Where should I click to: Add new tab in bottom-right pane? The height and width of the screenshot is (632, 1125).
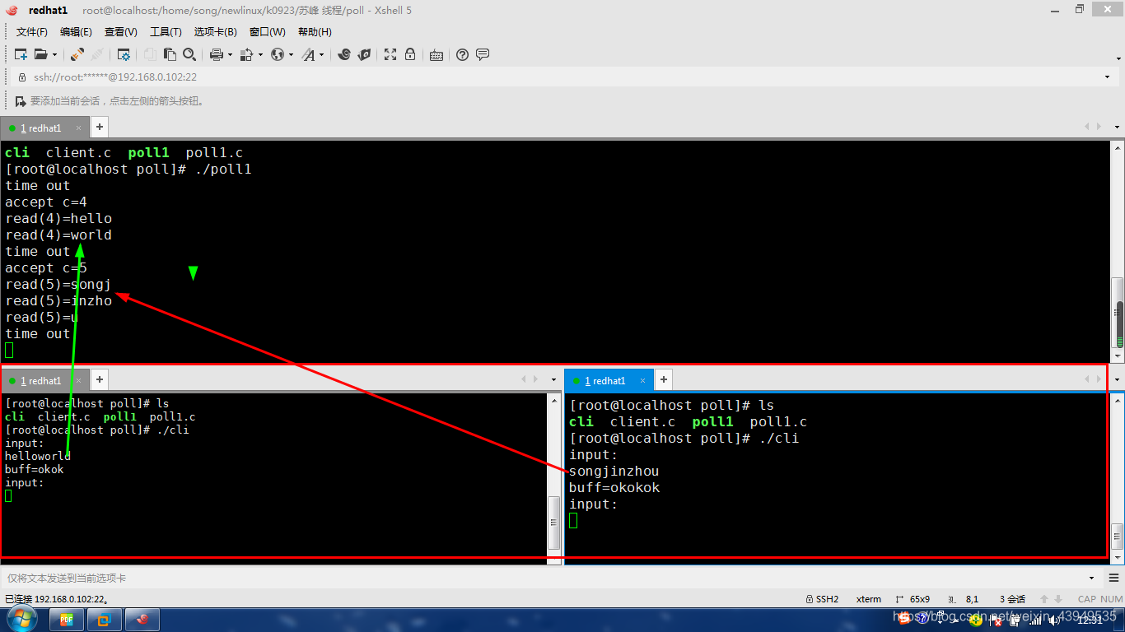point(663,379)
